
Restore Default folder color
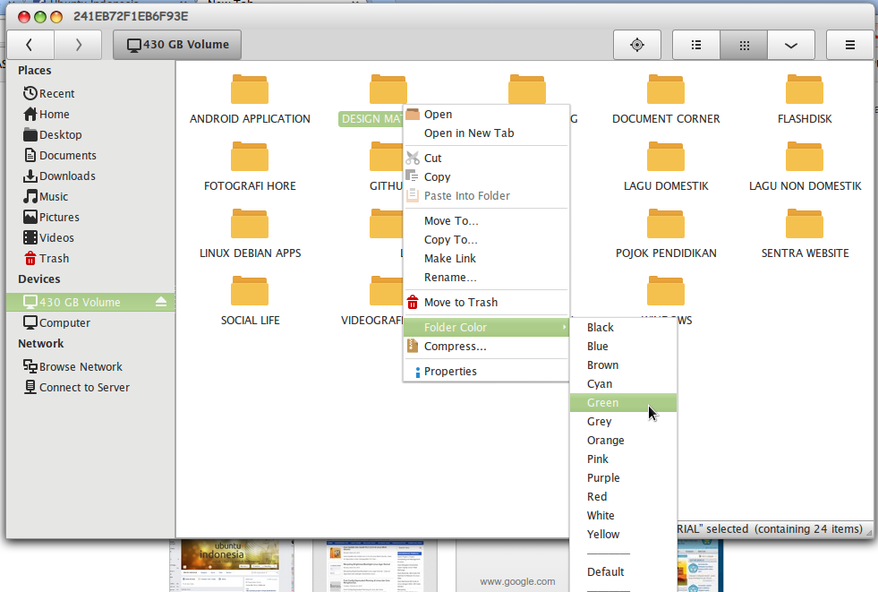click(623, 571)
